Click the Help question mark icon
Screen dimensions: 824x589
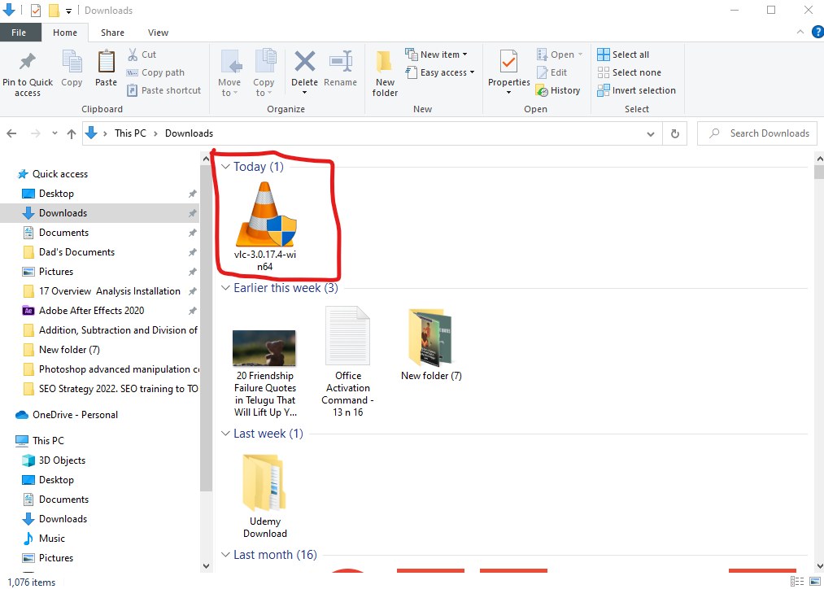pyautogui.click(x=817, y=32)
